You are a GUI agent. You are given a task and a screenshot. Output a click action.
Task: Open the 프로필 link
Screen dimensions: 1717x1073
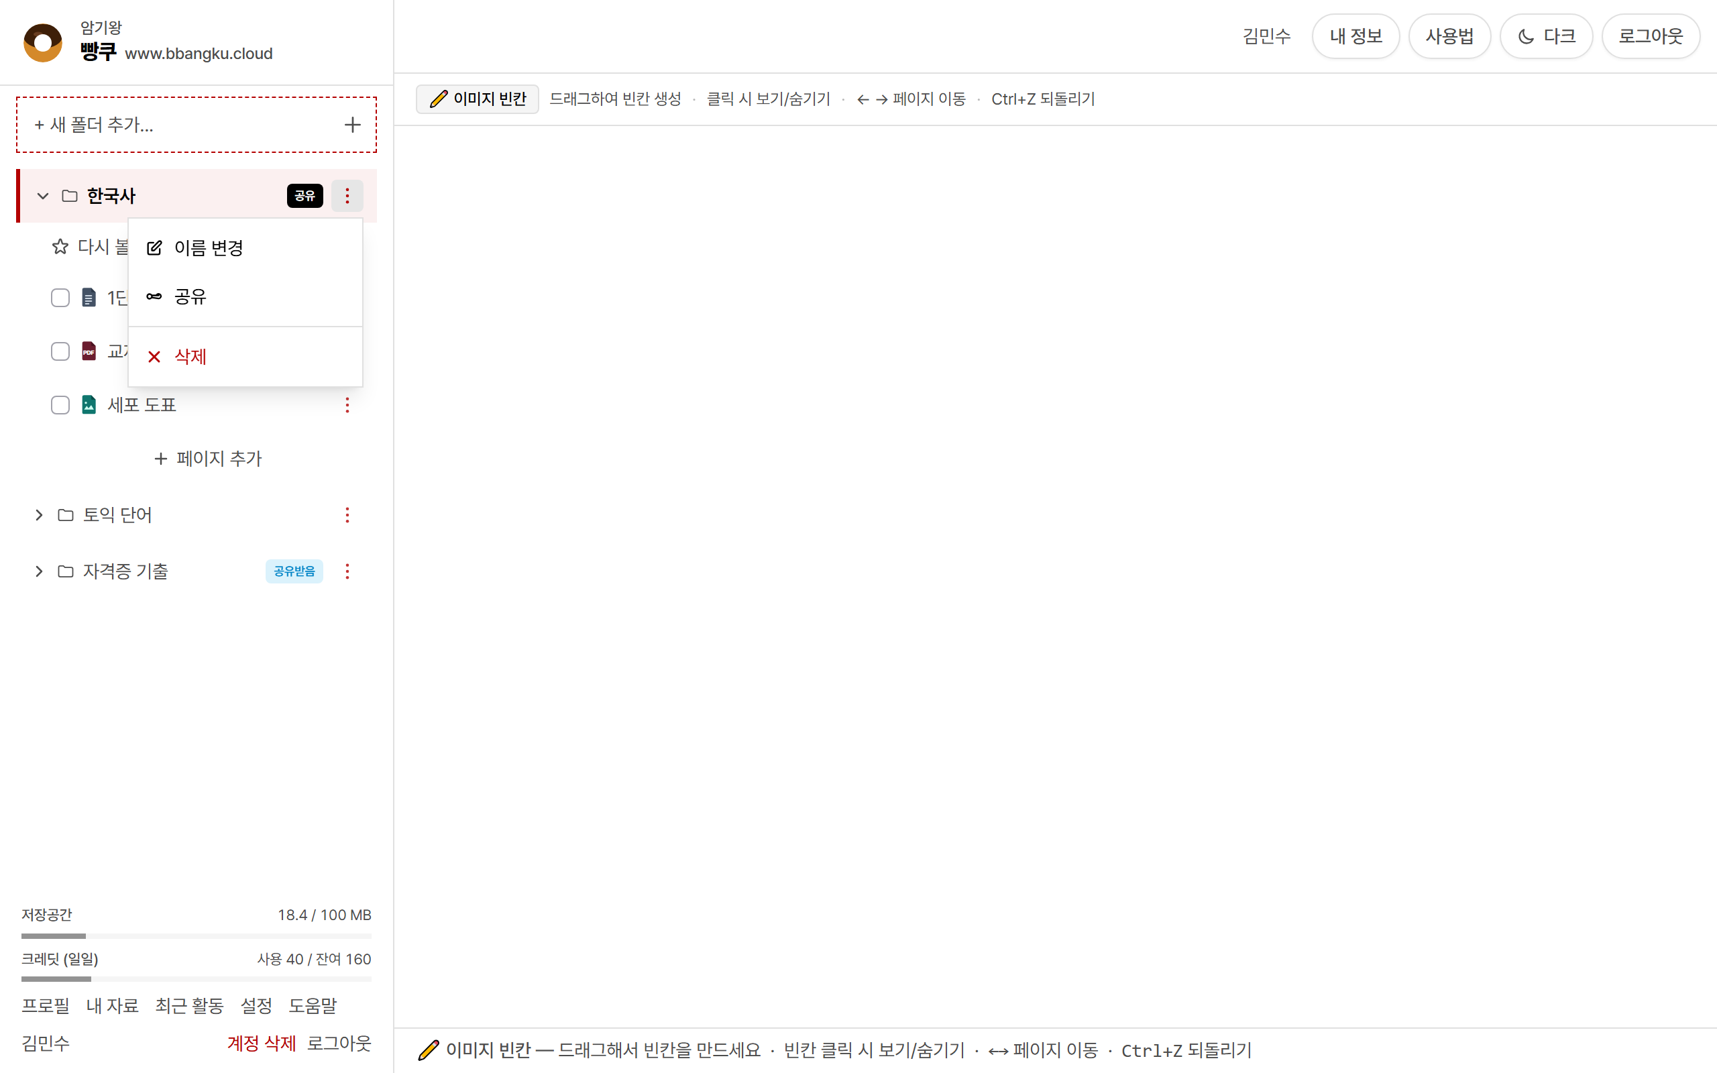(x=46, y=1005)
